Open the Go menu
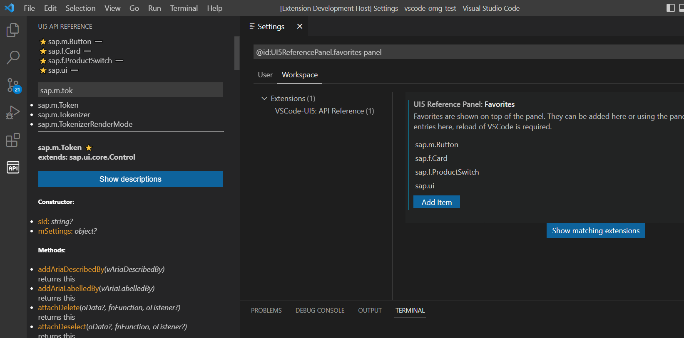684x338 pixels. [x=134, y=8]
